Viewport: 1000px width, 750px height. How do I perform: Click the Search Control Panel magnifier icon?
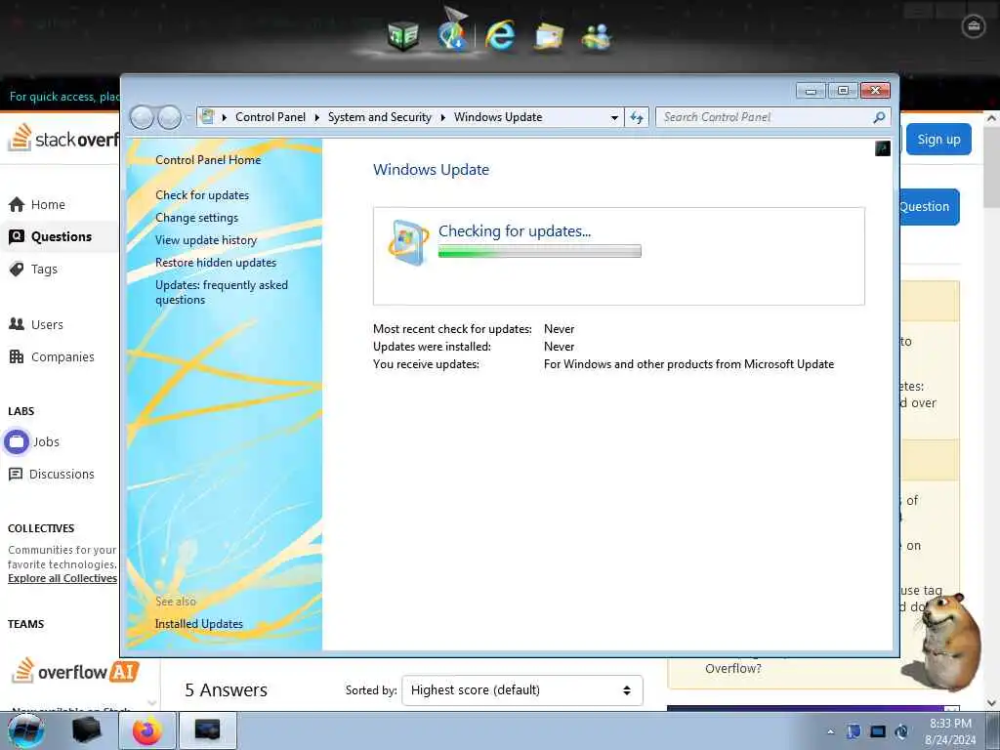click(879, 117)
